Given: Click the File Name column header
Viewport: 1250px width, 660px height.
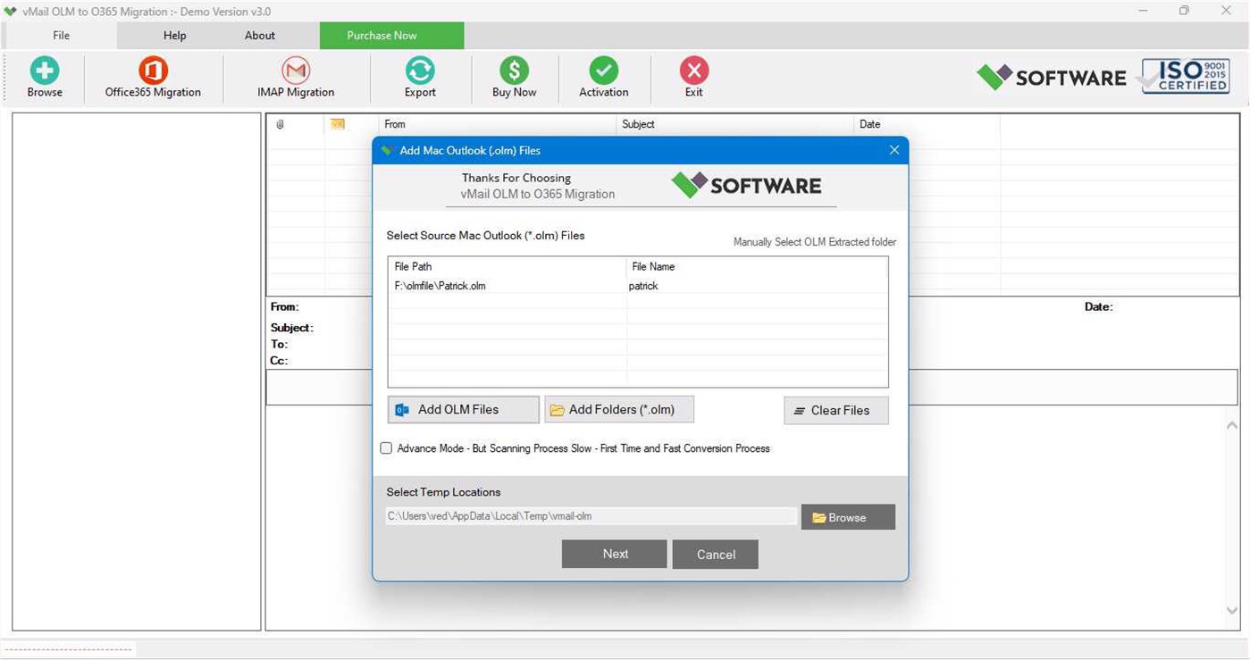Looking at the screenshot, I should (758, 267).
